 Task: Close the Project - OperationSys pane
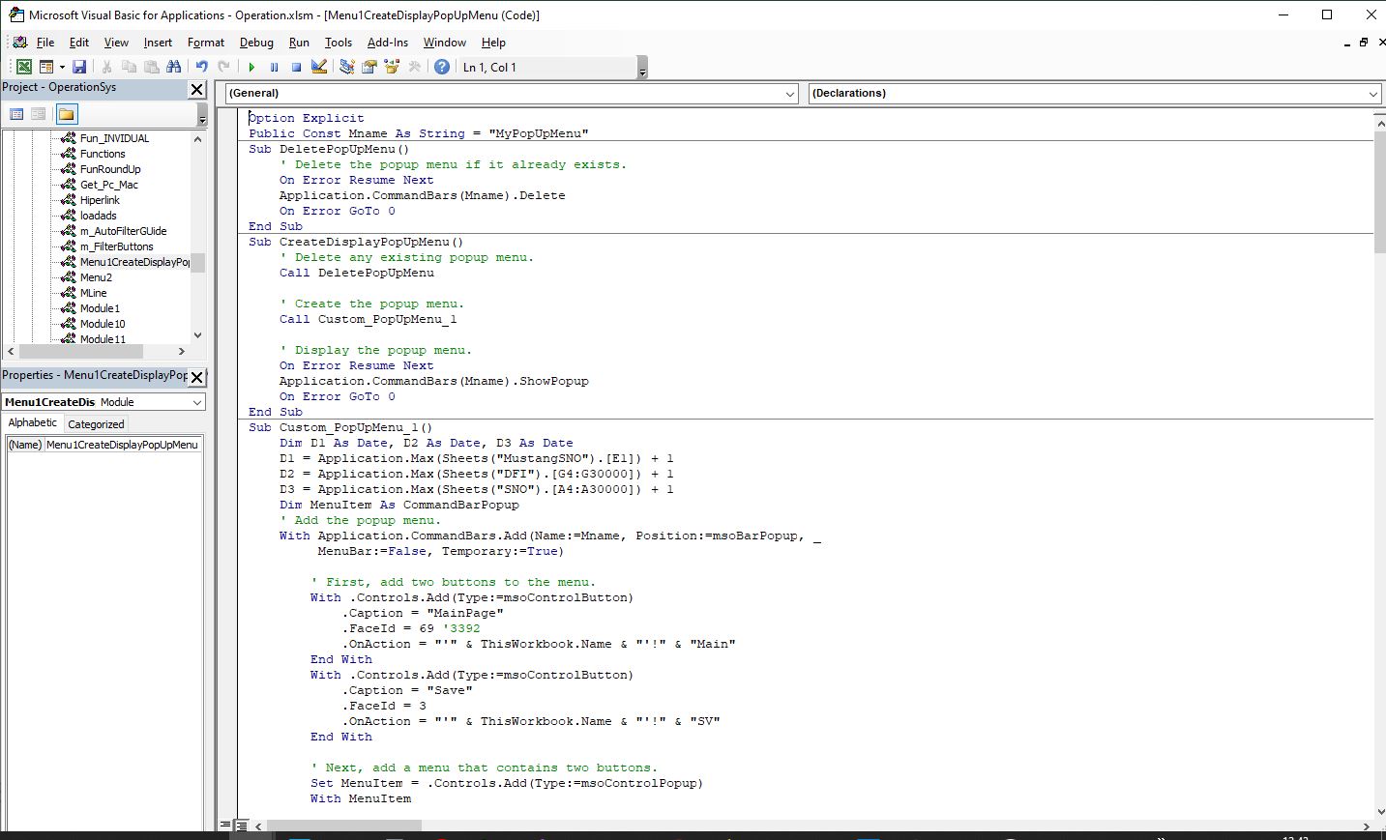196,89
